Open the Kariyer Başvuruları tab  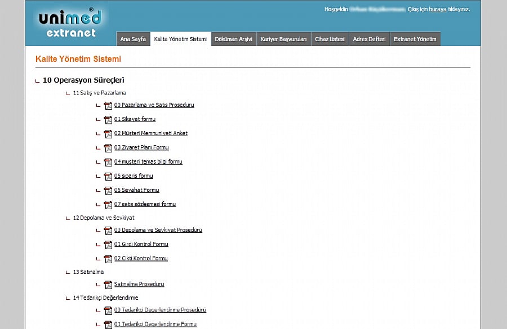[283, 39]
